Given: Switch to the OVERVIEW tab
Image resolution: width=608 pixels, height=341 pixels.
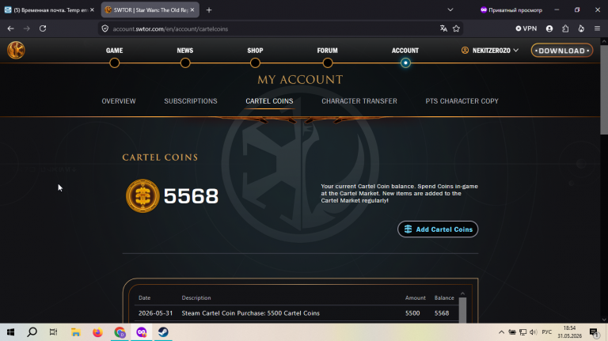Looking at the screenshot, I should 119,101.
